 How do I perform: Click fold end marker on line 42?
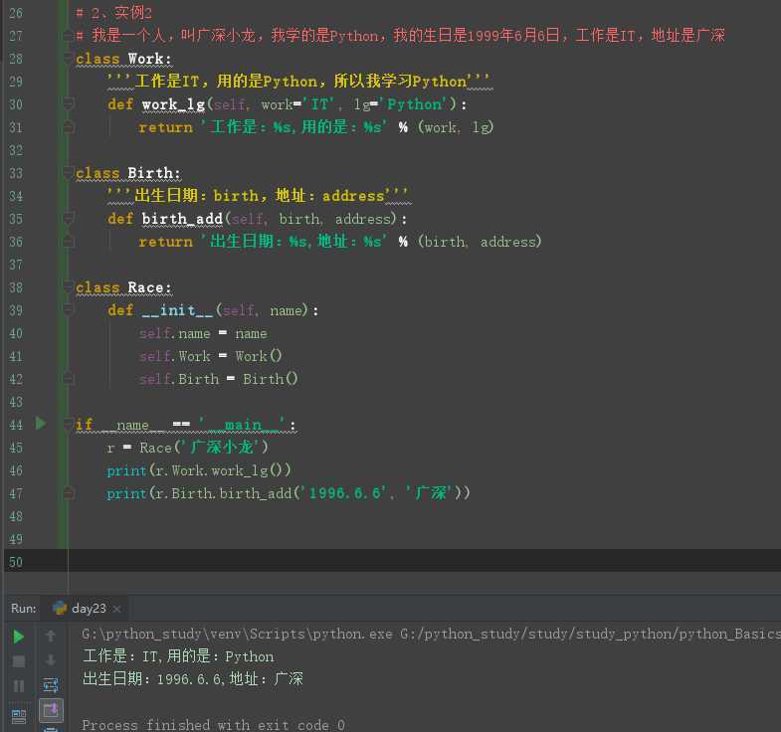point(69,379)
